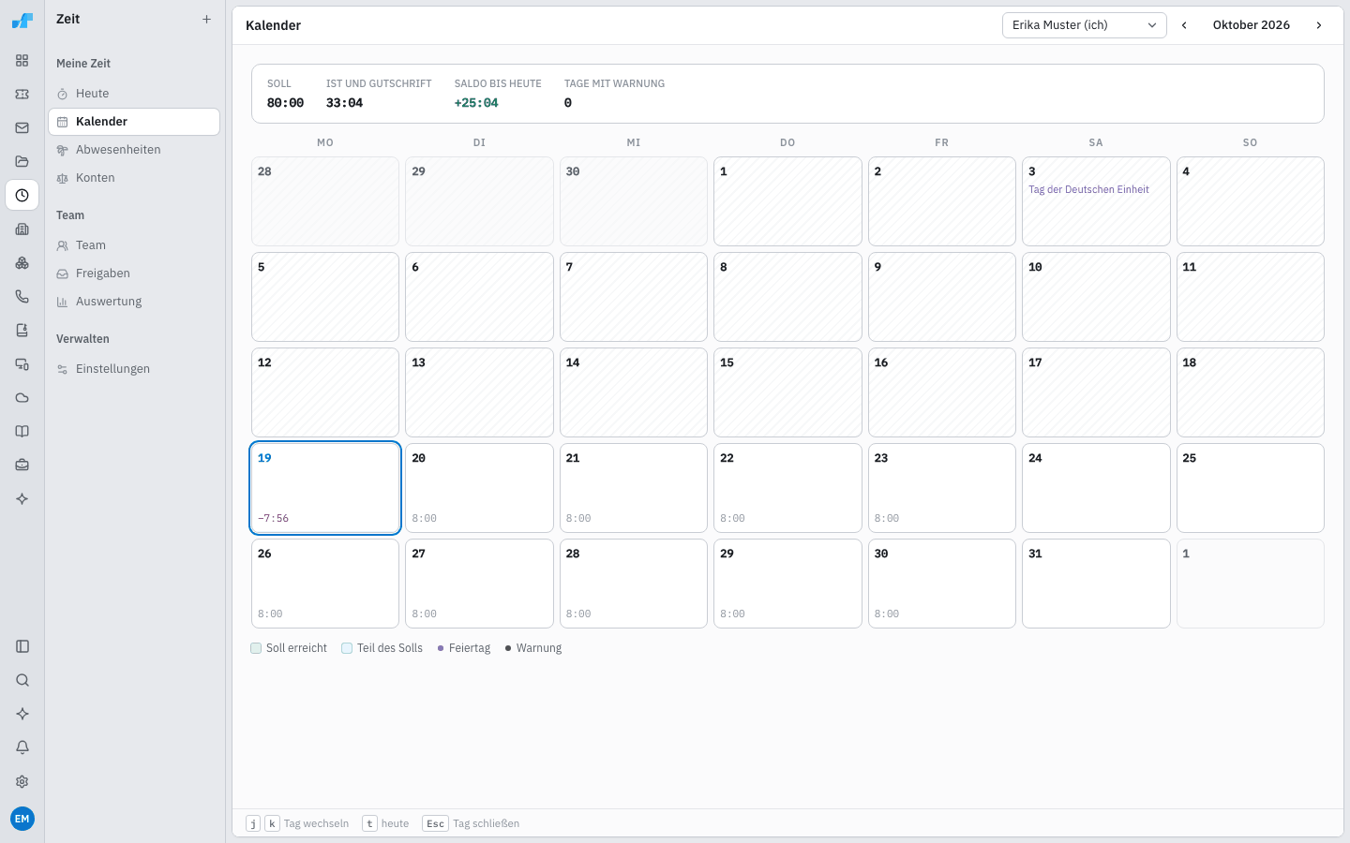This screenshot has height=843, width=1350.
Task: Toggle the sidebar panel icon
Action: 22,646
